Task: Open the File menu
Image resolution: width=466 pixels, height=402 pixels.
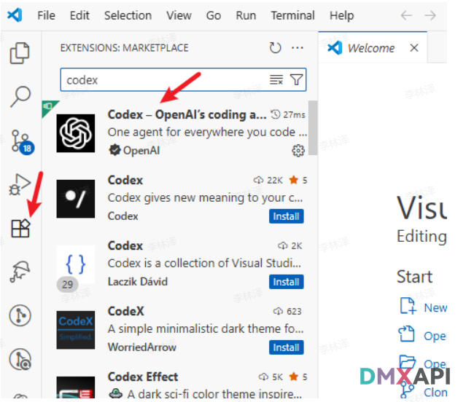Action: coord(46,15)
